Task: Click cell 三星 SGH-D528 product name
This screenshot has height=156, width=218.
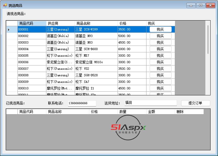Action: point(96,75)
